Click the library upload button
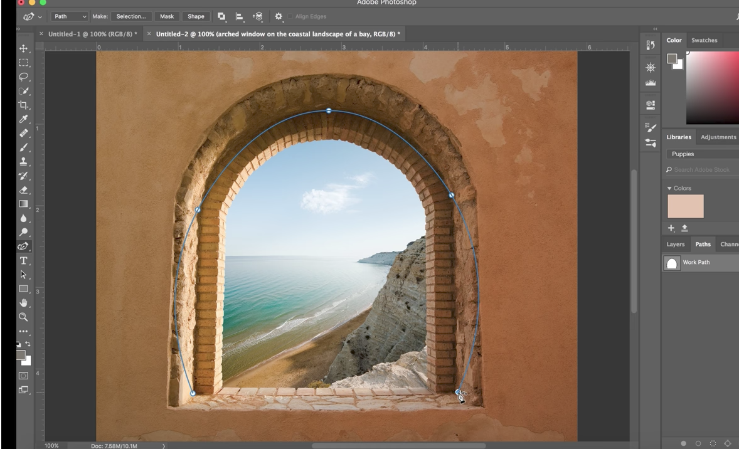Viewport: 739px width, 449px height. click(x=684, y=228)
